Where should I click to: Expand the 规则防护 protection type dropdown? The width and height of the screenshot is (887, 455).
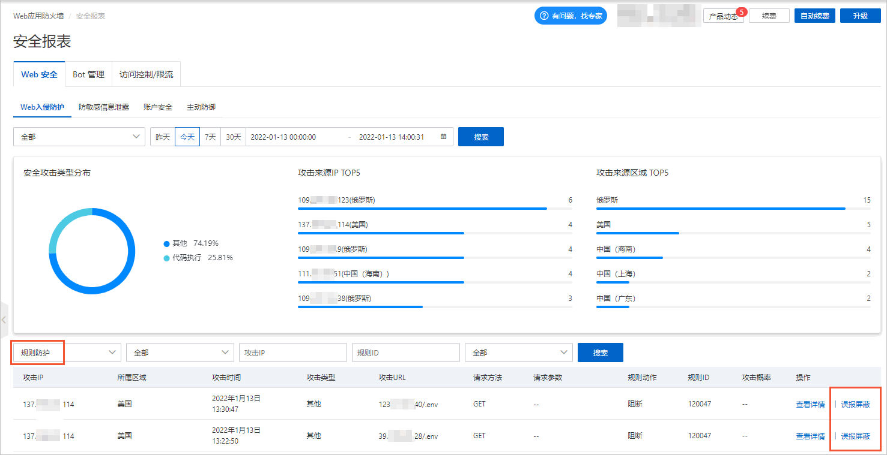[x=67, y=352]
